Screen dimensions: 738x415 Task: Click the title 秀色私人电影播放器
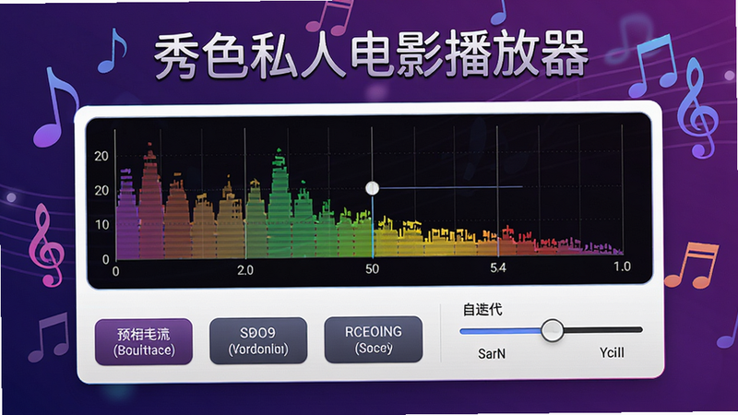(372, 55)
